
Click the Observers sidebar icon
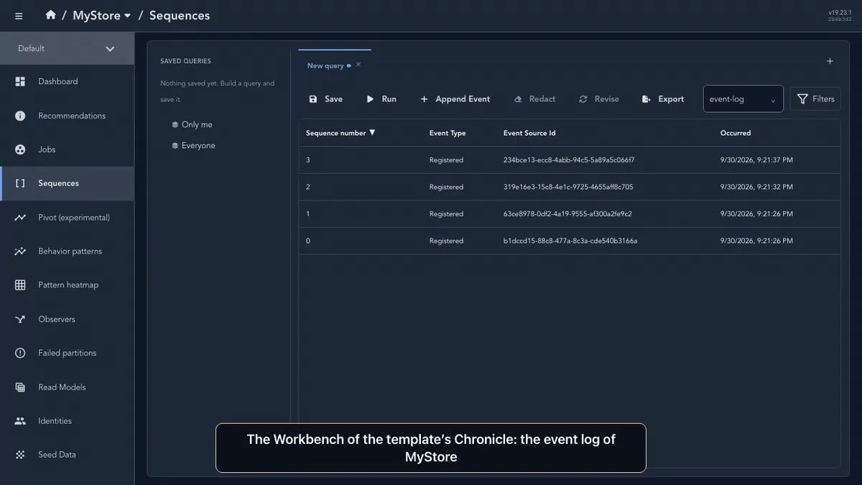20,319
